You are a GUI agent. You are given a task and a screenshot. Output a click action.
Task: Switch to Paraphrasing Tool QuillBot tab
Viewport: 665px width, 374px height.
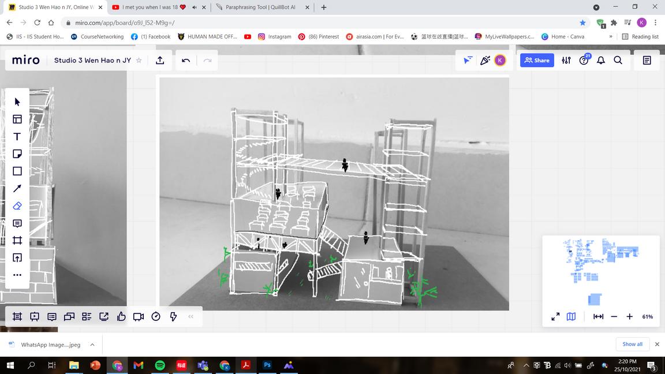tap(262, 7)
